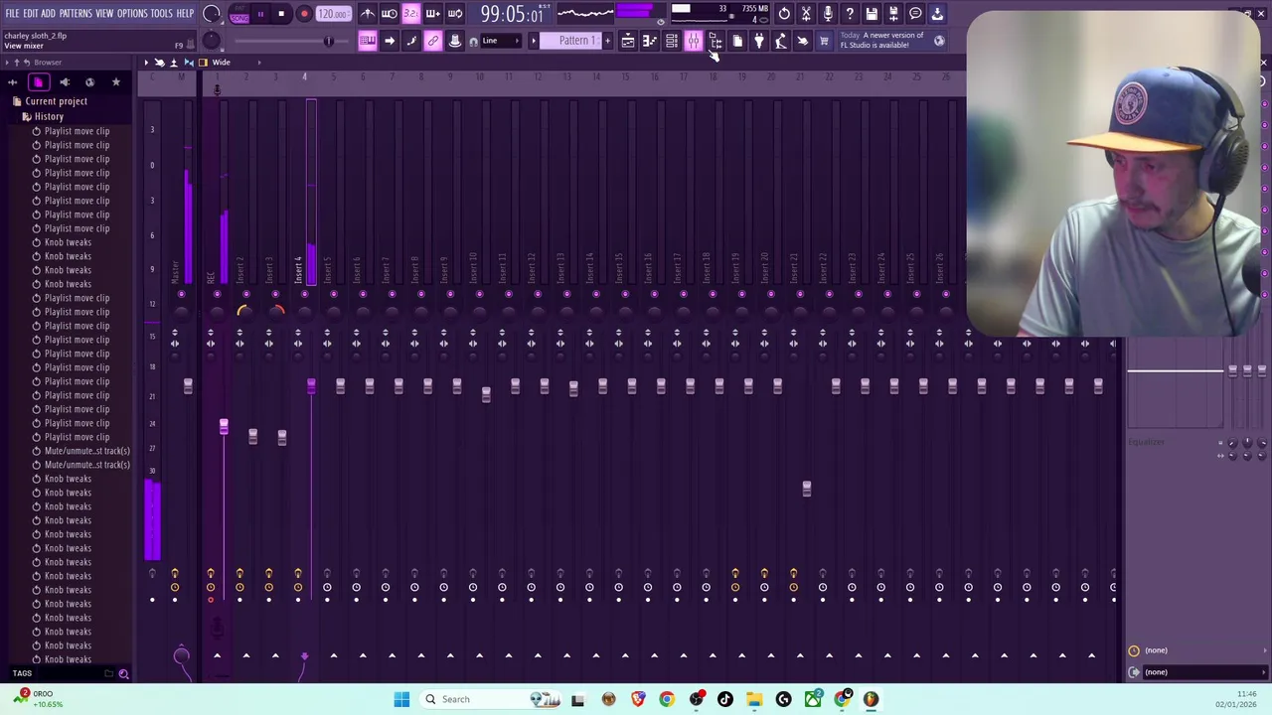The width and height of the screenshot is (1272, 715).
Task: Open the Piano roll view icon
Action: [650, 41]
